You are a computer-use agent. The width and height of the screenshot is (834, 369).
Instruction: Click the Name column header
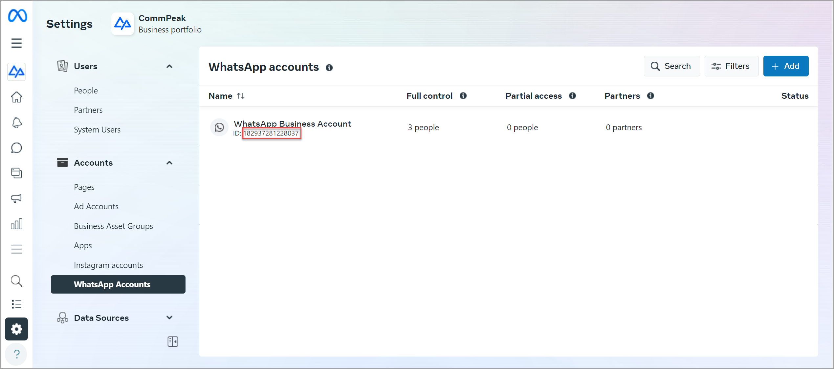220,96
